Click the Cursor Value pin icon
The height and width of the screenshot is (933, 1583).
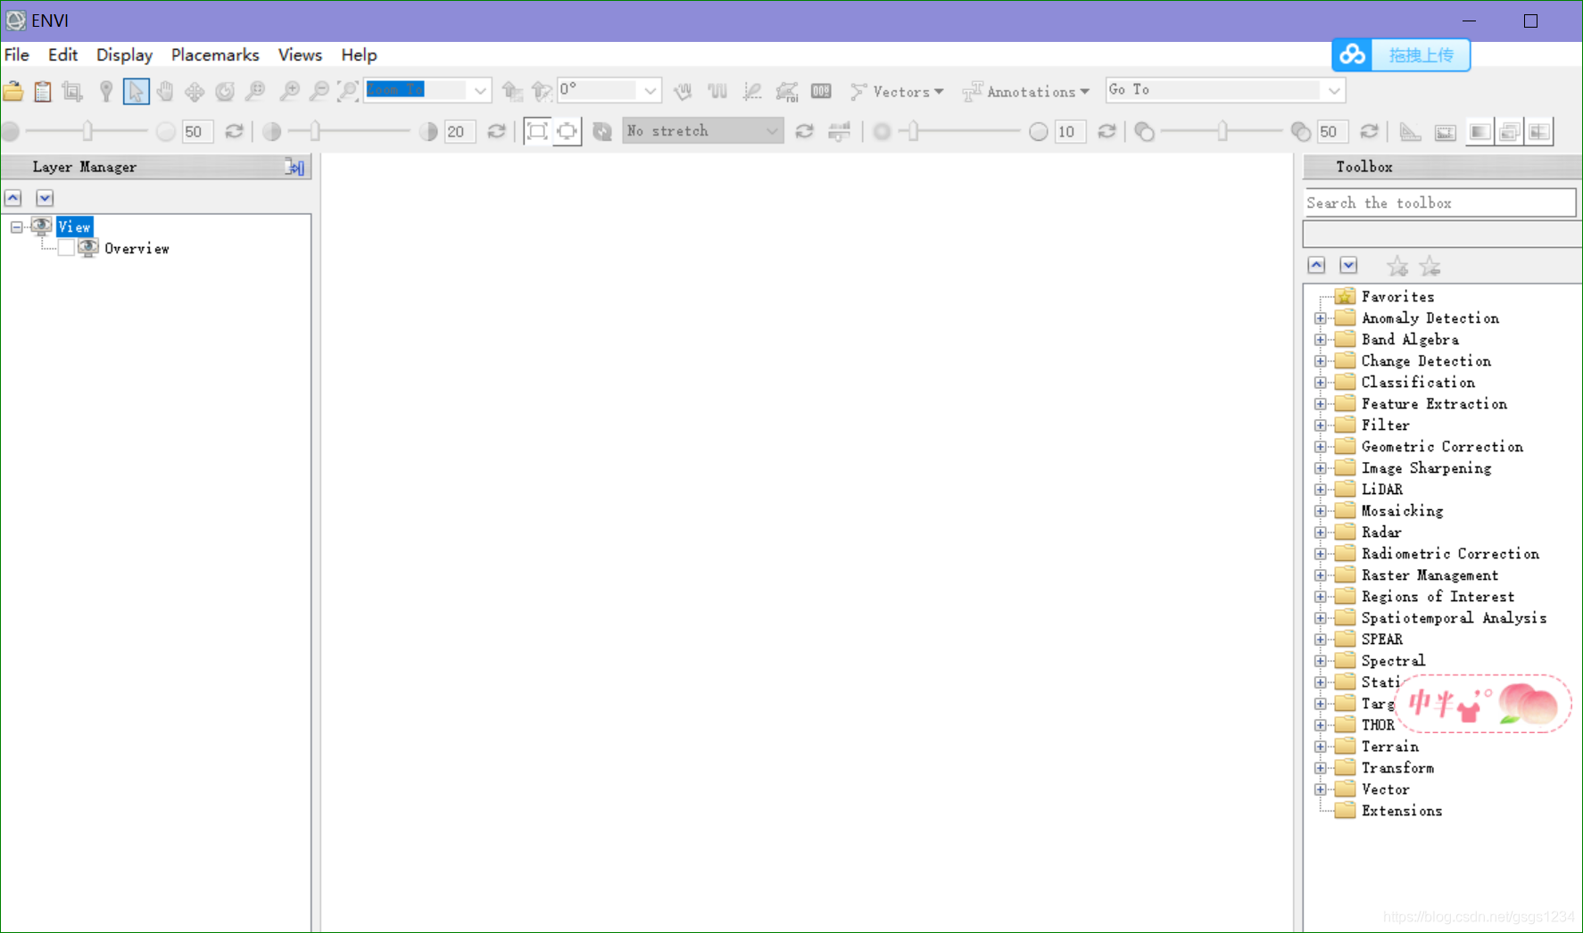[105, 91]
